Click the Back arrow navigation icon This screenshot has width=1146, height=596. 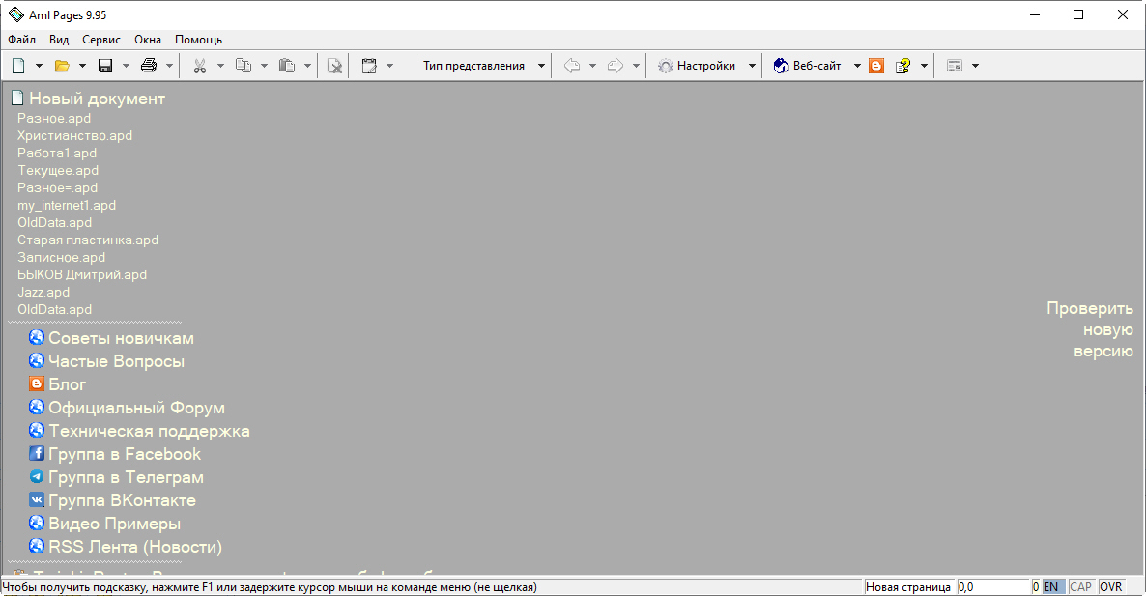click(x=571, y=66)
